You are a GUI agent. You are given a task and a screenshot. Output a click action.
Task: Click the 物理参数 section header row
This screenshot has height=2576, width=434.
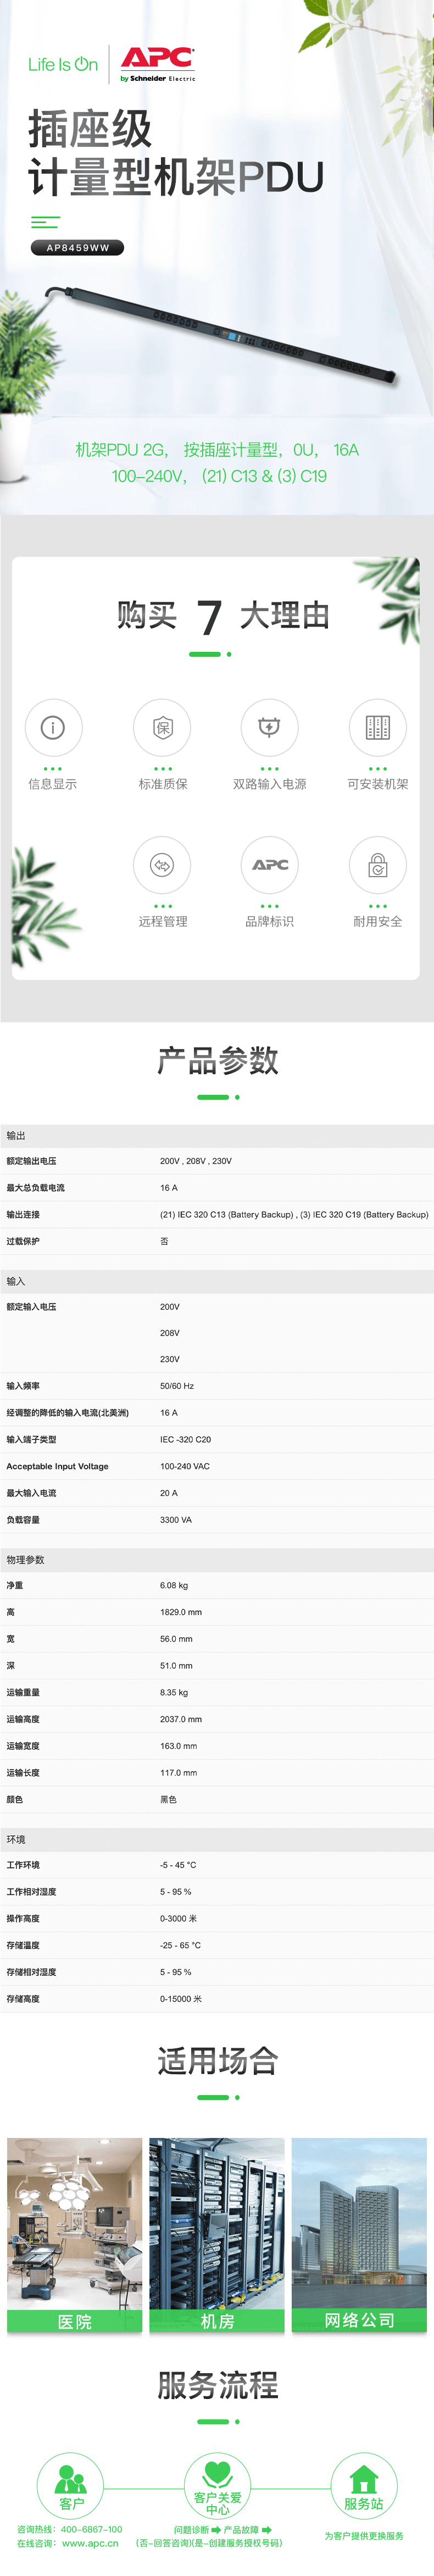pos(217,1559)
